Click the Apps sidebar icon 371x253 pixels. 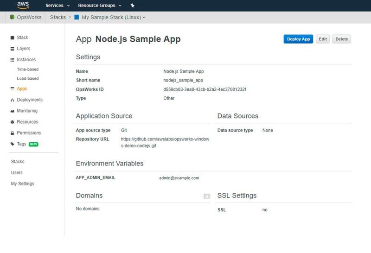pos(13,89)
